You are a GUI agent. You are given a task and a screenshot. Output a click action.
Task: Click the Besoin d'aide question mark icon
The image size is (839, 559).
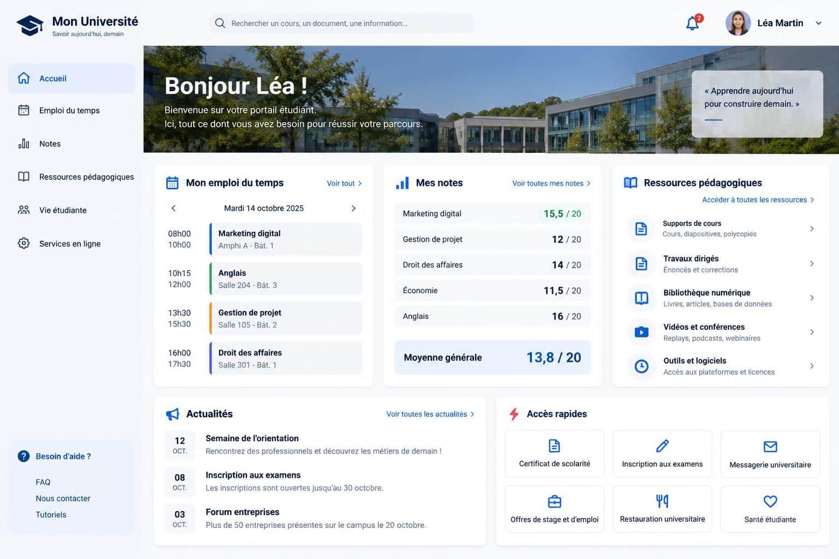click(23, 456)
